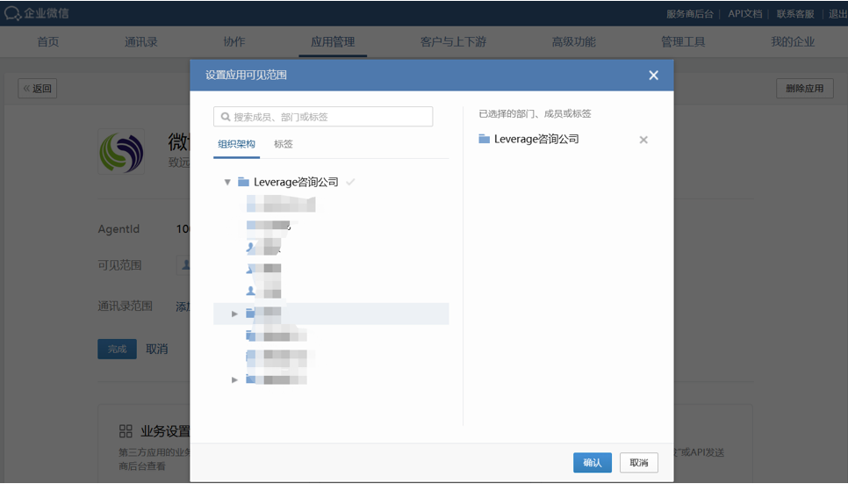The width and height of the screenshot is (848, 484).
Task: Open the 协作 navigation item
Action: 234,41
